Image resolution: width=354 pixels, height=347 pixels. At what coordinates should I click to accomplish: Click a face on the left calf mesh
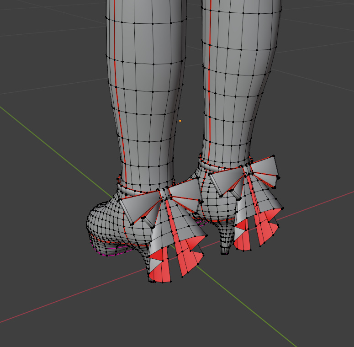click(146, 114)
